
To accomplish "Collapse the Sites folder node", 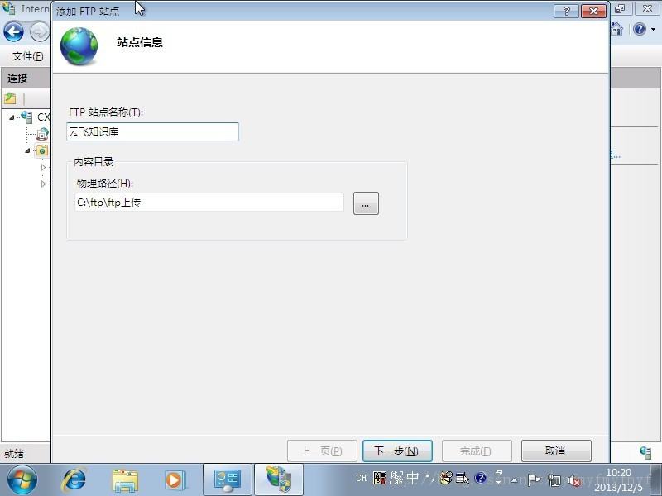I will tap(27, 150).
